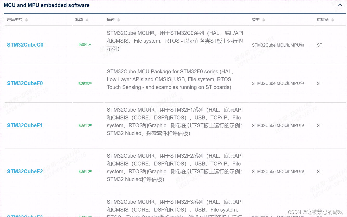Click the STM32CubeC0 description text
The image size is (347, 217).
pos(175,41)
